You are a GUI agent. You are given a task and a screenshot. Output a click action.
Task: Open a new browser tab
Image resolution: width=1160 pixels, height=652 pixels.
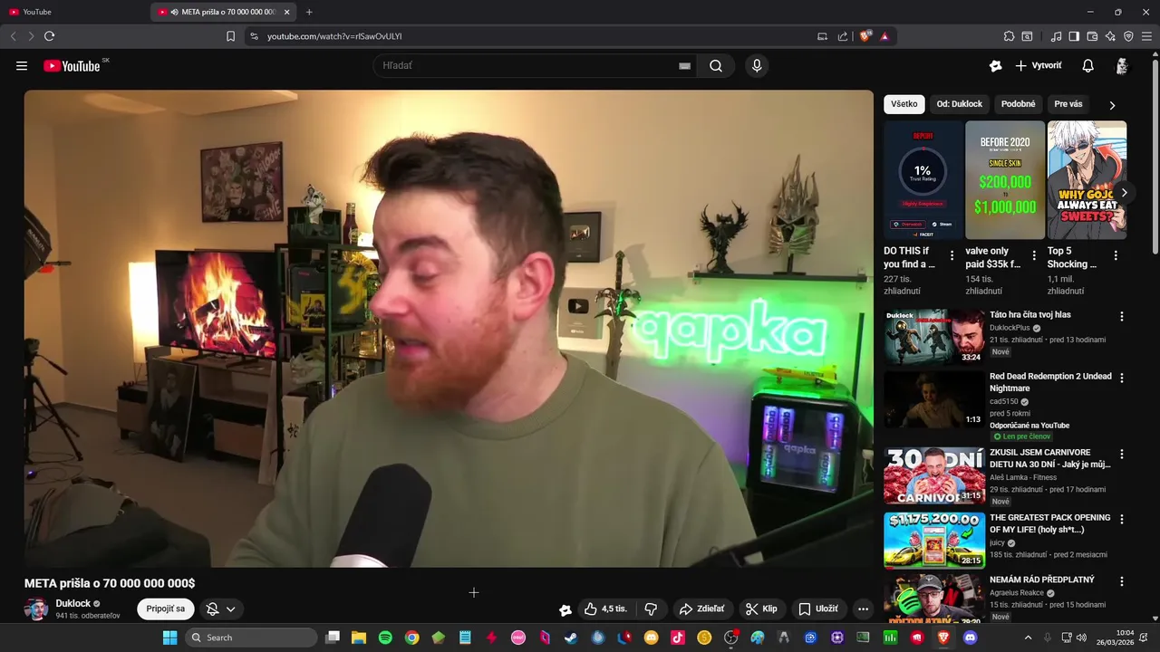click(x=309, y=12)
